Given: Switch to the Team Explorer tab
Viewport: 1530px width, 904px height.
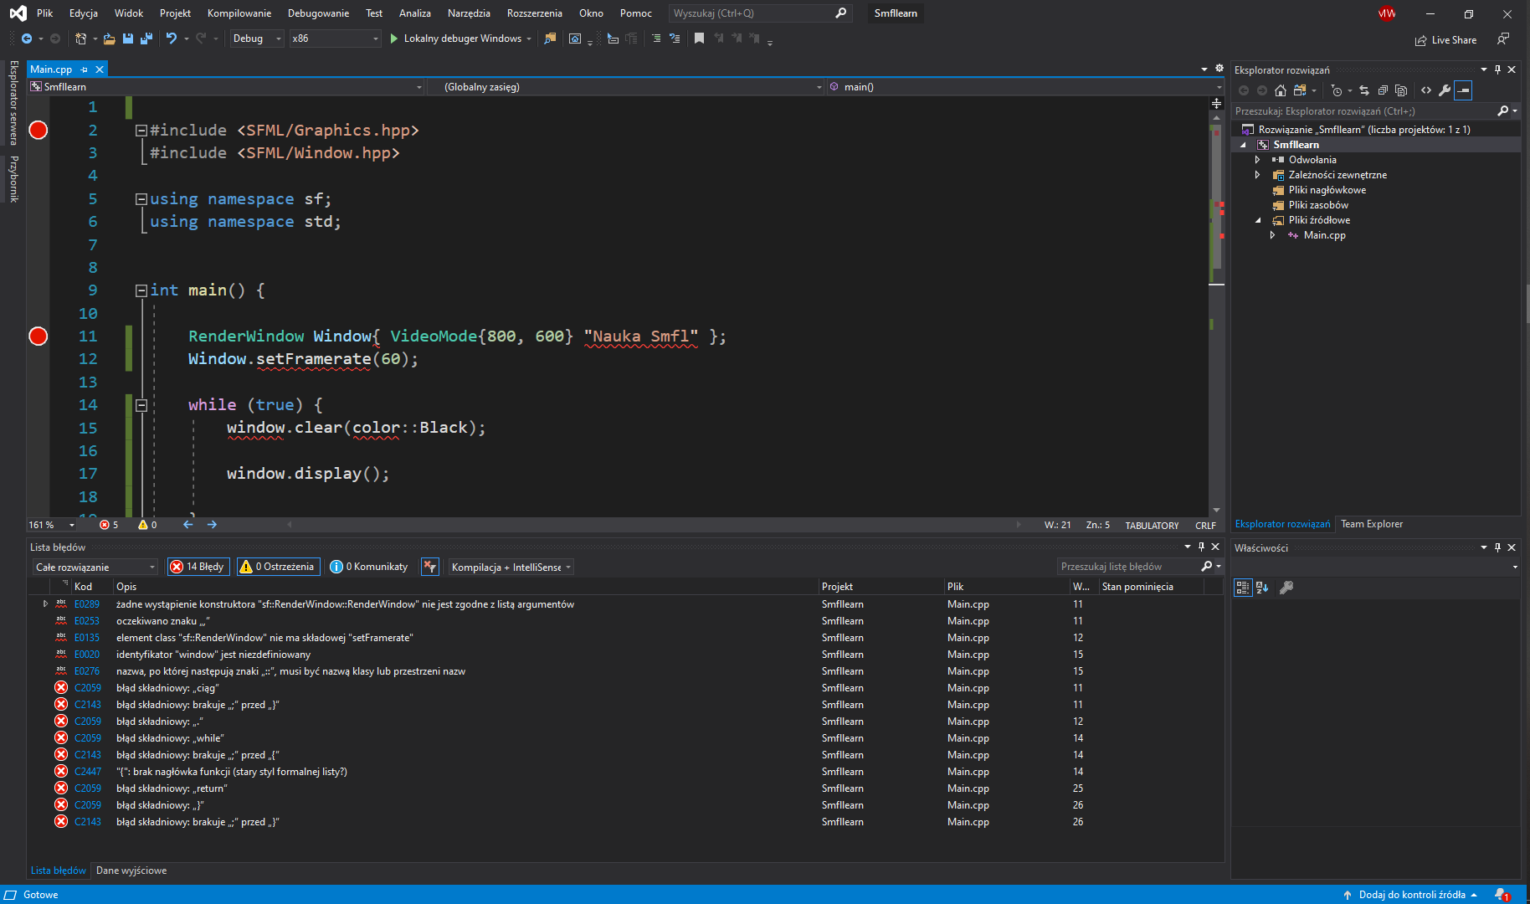Looking at the screenshot, I should point(1372,524).
